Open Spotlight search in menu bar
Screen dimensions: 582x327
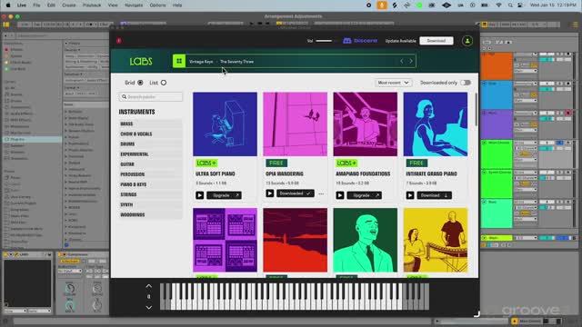click(510, 5)
